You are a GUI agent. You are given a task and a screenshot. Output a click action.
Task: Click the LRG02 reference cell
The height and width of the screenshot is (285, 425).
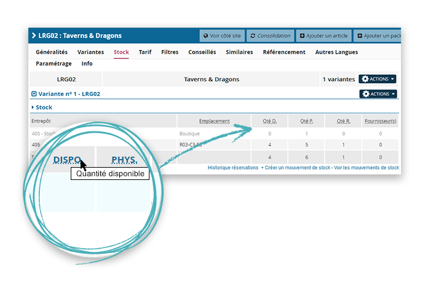coord(66,79)
